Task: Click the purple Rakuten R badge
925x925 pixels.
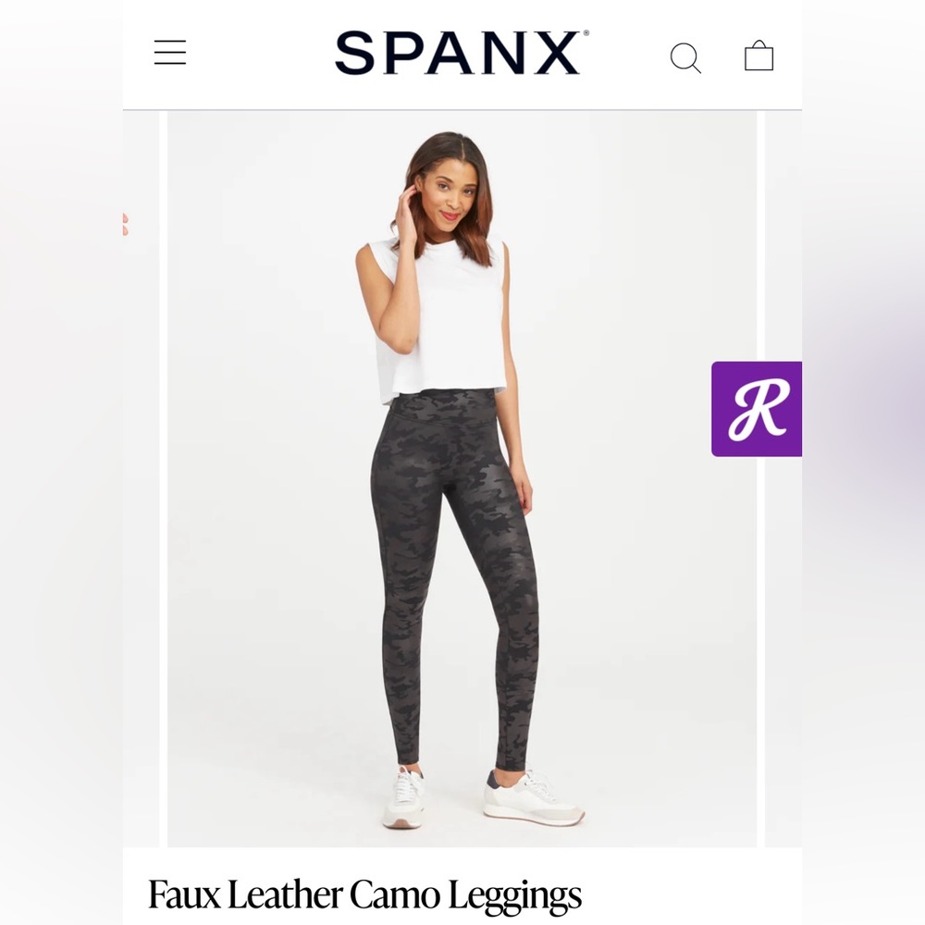Action: [x=757, y=409]
